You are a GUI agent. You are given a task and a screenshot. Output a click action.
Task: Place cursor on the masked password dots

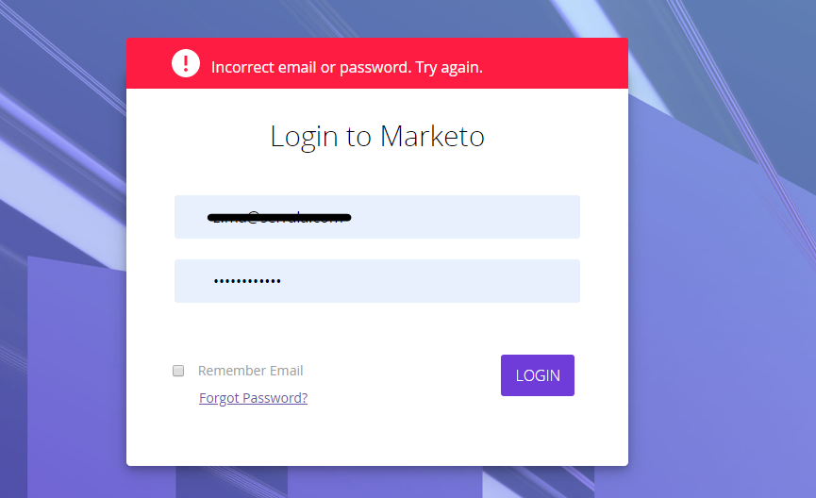(x=247, y=281)
